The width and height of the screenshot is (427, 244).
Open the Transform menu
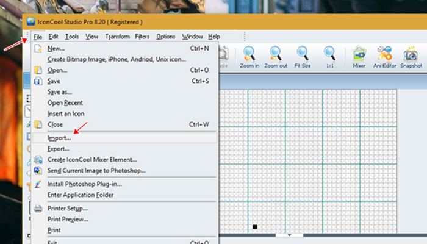coord(117,37)
